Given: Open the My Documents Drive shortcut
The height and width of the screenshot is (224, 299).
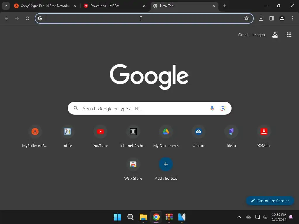Looking at the screenshot, I should pyautogui.click(x=166, y=137).
